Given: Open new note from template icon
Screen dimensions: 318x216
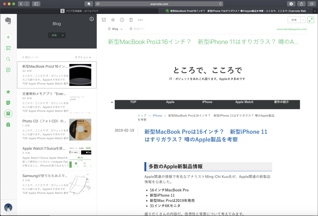Looking at the screenshot, I should click(8, 48).
